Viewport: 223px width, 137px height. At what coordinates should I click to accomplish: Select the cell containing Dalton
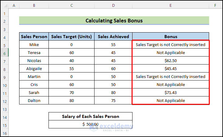[34, 101]
